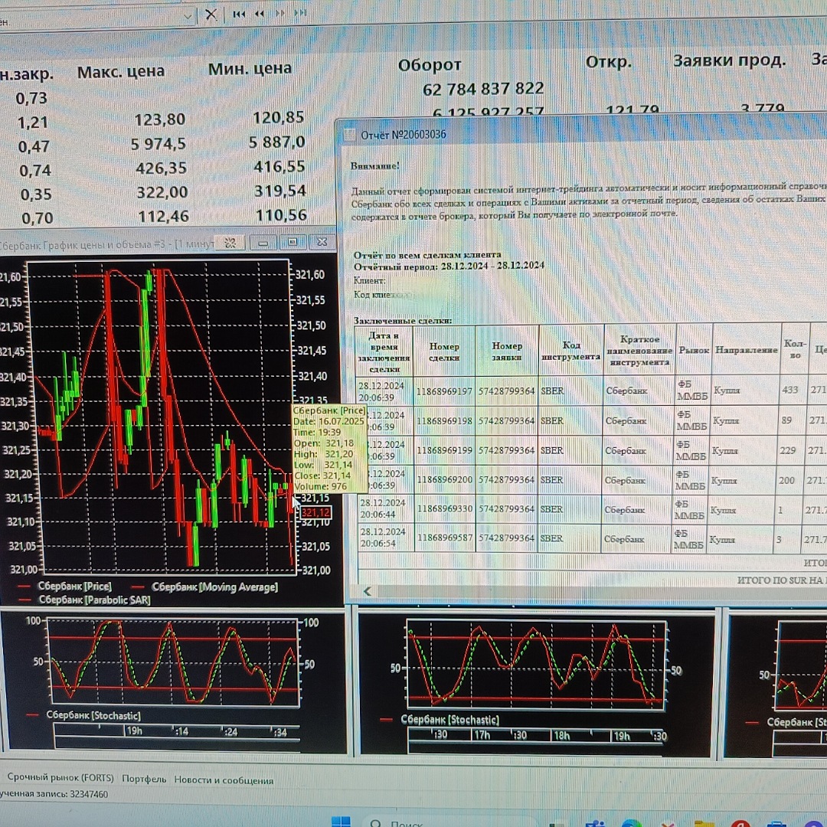Select deal number 11868969330 in the report

tap(445, 509)
